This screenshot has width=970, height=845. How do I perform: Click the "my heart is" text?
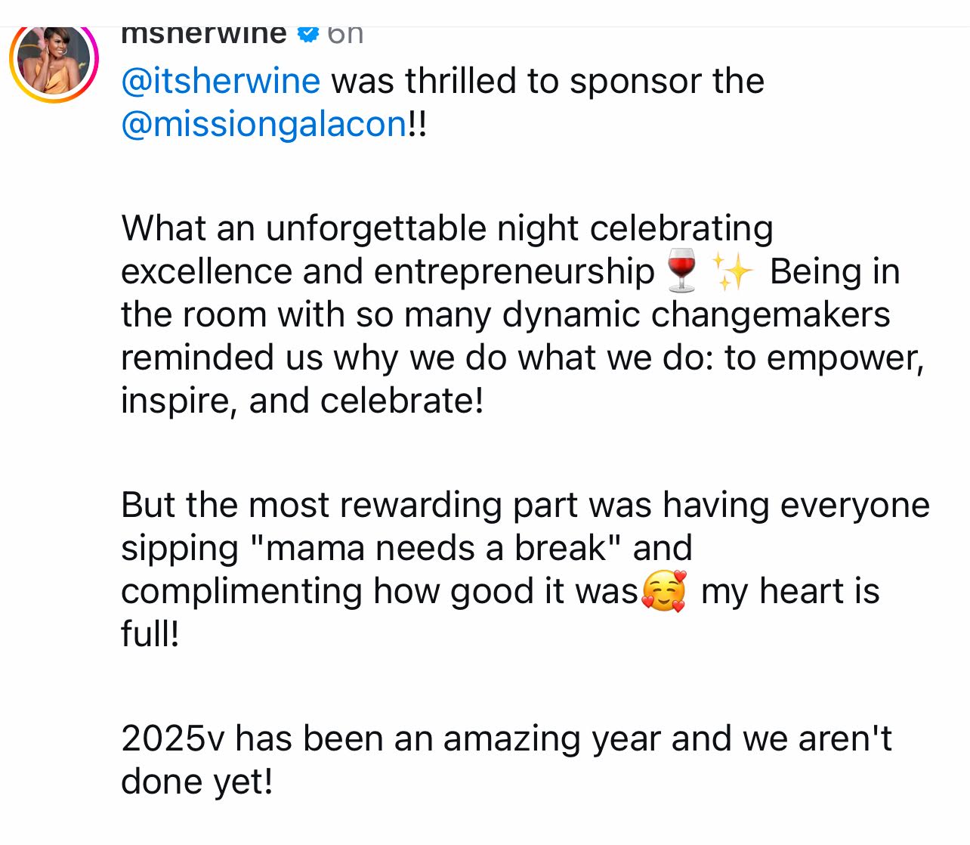click(790, 591)
